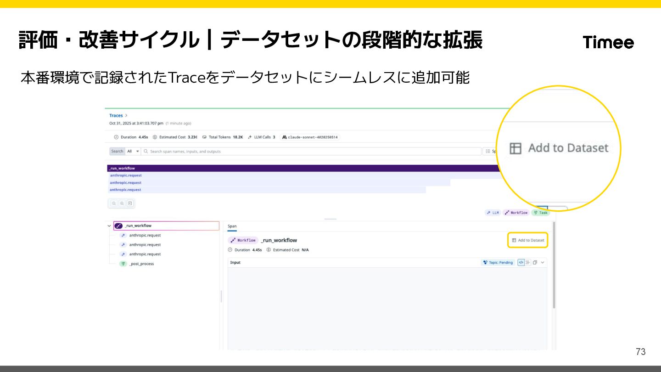Switch Input to code view
The width and height of the screenshot is (661, 372).
(521, 263)
